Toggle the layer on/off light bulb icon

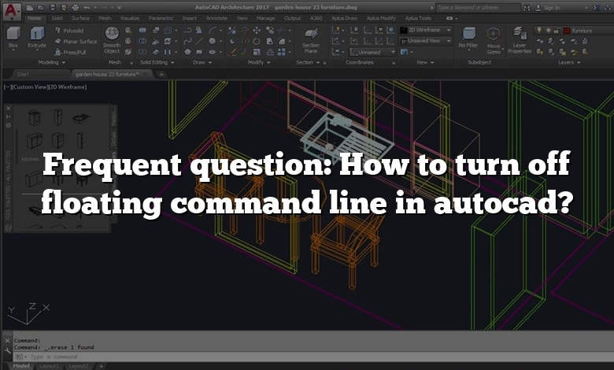coord(539,30)
